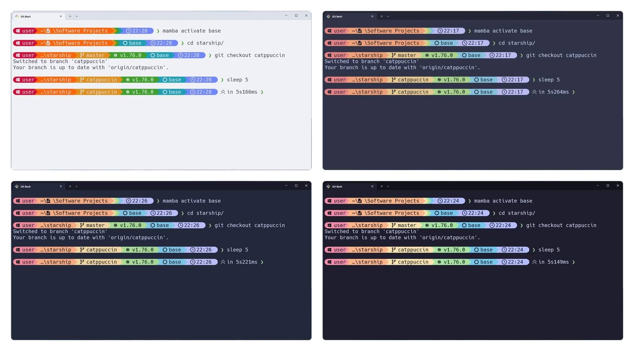Expand the new tab dropdown in the bottom-left window
Viewport: 634px width, 351px height.
click(77, 186)
